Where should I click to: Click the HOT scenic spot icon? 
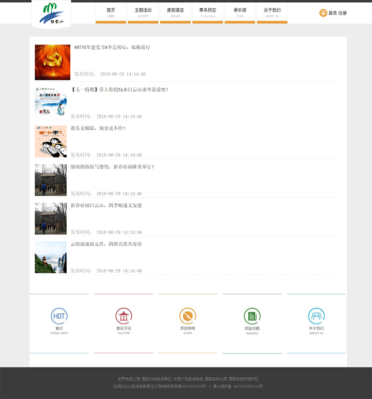[59, 316]
